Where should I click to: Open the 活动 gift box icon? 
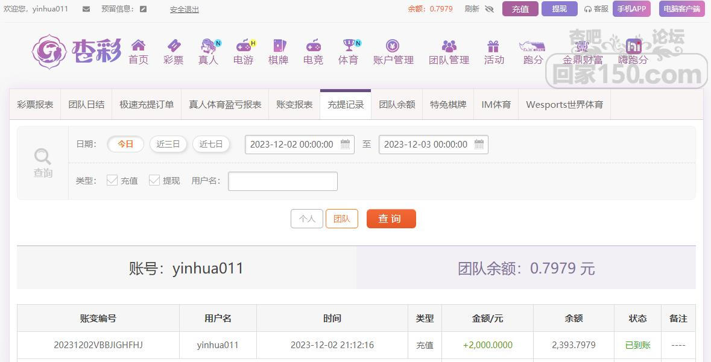click(x=493, y=46)
